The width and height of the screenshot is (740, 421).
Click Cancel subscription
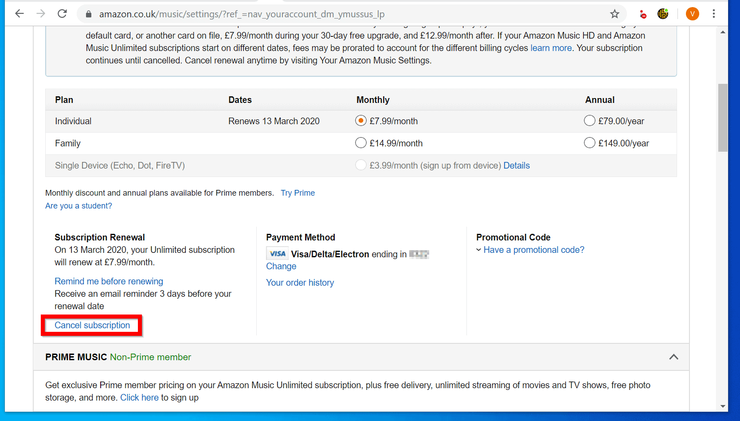(91, 325)
